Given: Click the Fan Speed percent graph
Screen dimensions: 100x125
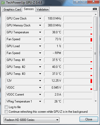Looking at the screenshot, I should (x=78, y=39).
